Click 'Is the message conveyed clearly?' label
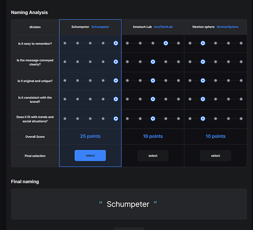Image resolution: width=253 pixels, height=230 pixels. tap(35, 62)
